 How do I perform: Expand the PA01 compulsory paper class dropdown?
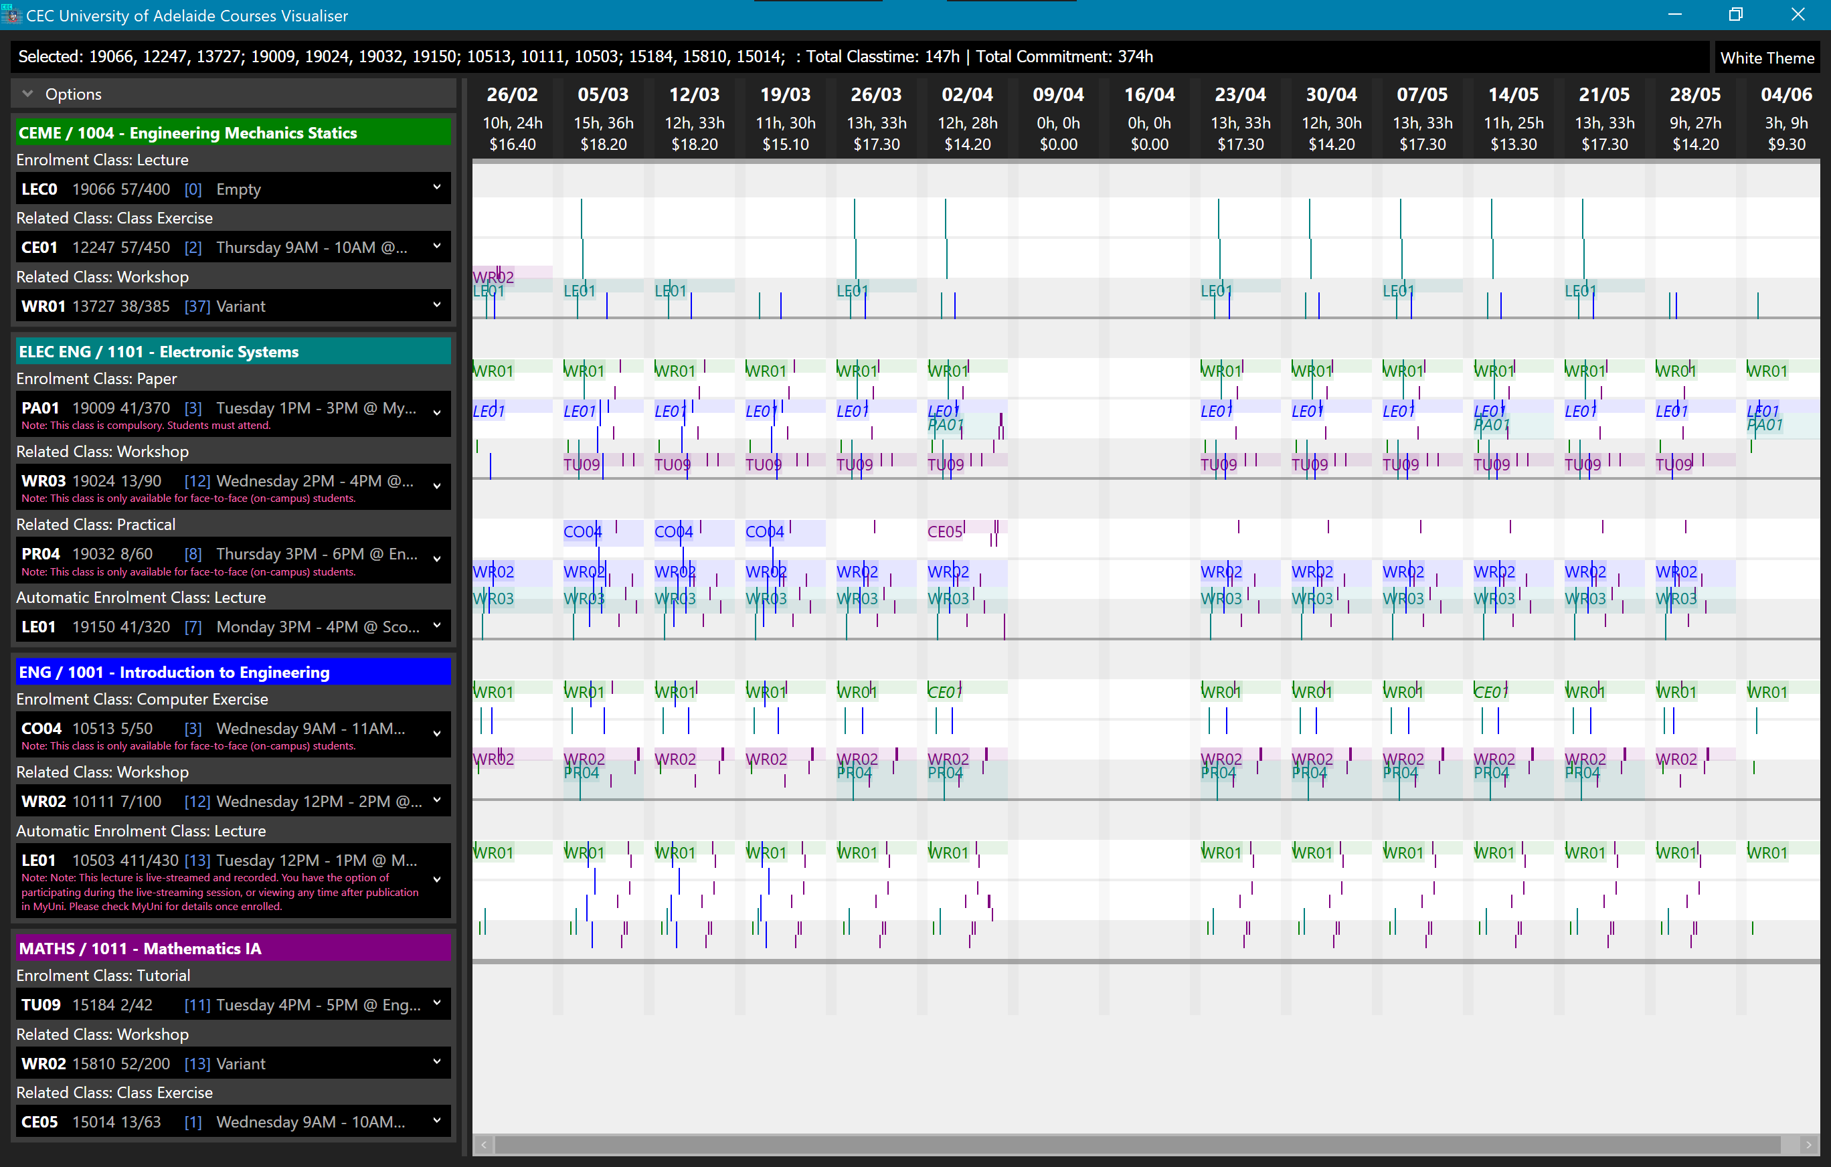(436, 413)
